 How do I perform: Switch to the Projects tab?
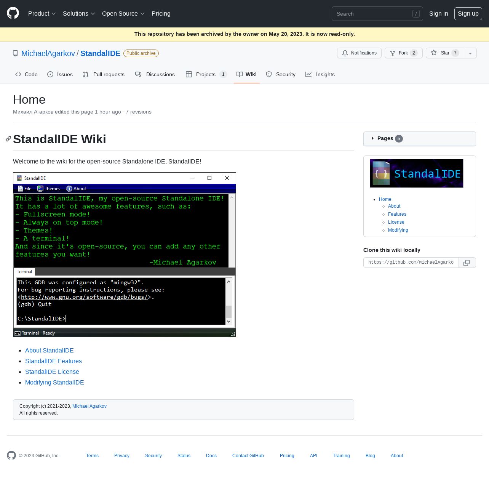206,74
